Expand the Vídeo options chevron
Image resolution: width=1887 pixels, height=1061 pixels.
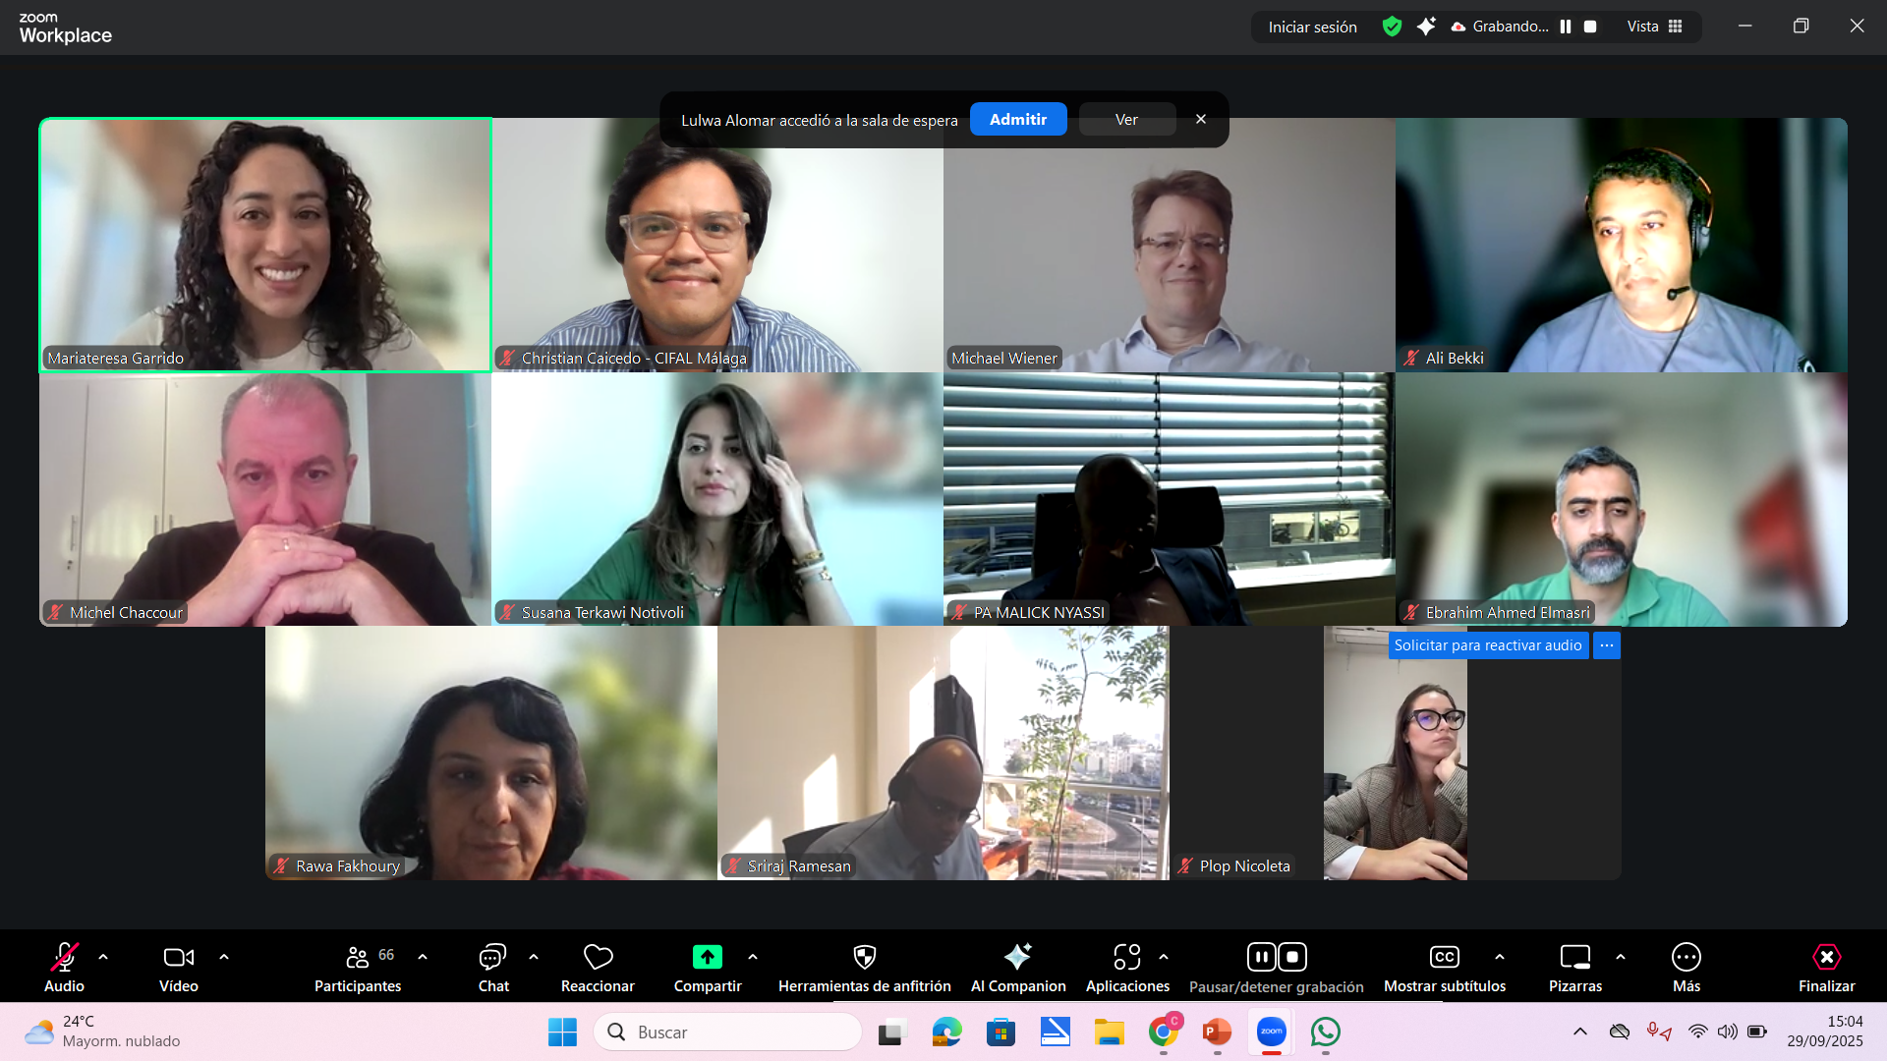pos(224,957)
